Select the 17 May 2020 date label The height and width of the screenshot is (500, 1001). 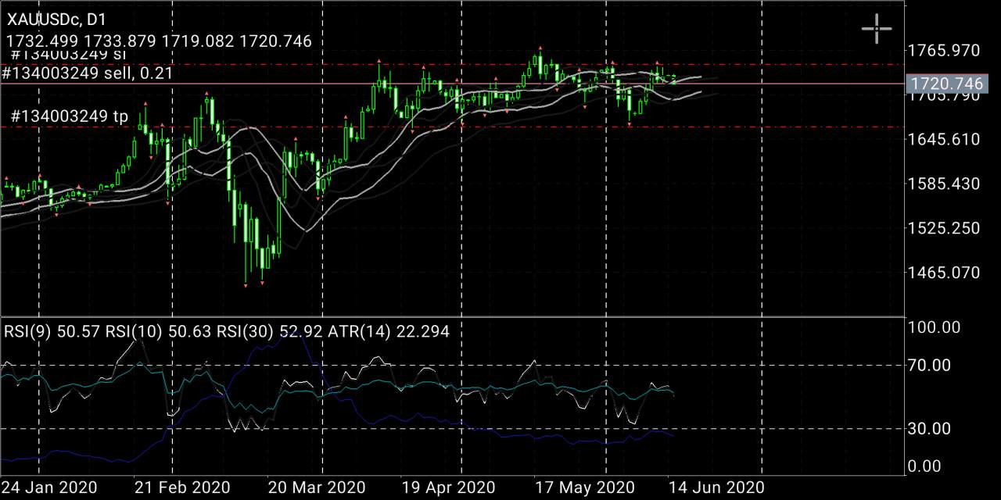tap(583, 487)
